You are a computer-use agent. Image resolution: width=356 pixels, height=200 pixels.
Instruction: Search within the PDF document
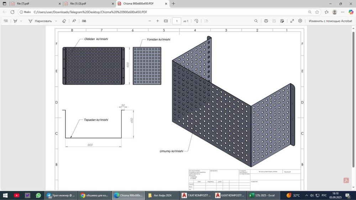(x=256, y=21)
